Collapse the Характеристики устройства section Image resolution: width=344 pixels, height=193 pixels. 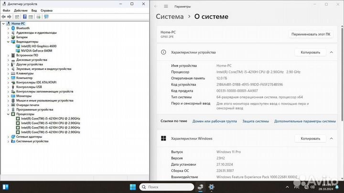[x=331, y=52]
